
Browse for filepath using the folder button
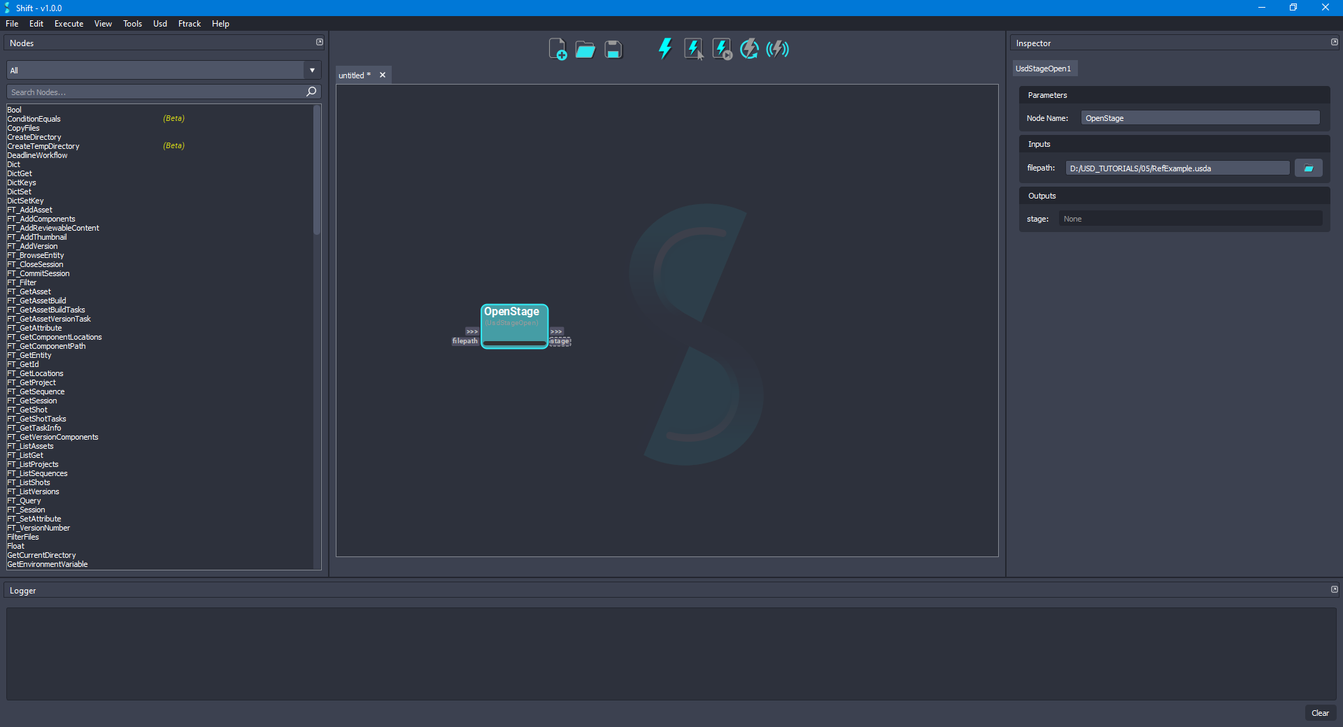(x=1308, y=168)
